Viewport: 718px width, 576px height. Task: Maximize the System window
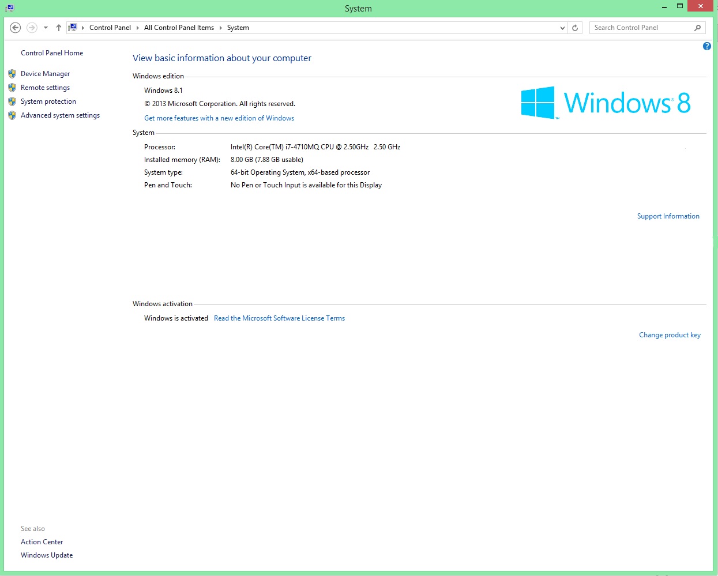click(680, 7)
